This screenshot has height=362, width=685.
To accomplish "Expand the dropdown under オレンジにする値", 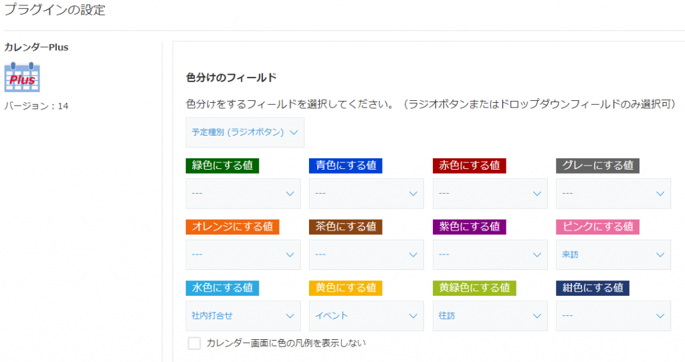I will tap(243, 254).
